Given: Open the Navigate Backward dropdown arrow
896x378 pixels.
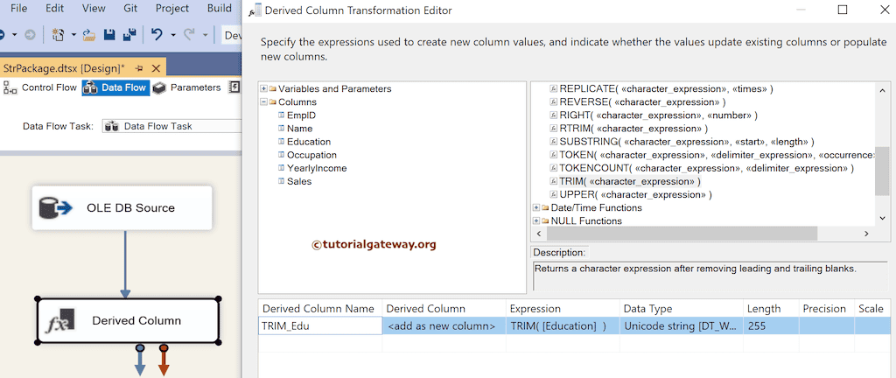Looking at the screenshot, I should [14, 35].
